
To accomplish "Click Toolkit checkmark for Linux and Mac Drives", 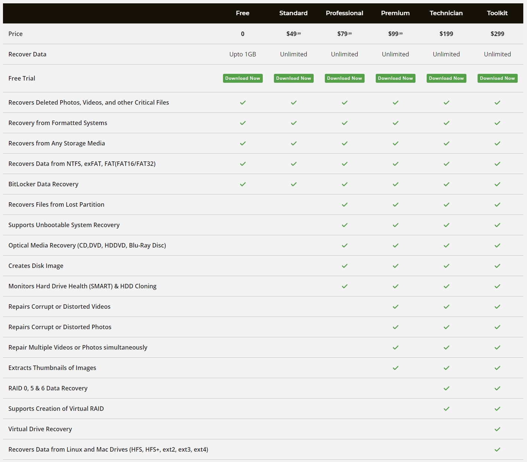I will 497,449.
